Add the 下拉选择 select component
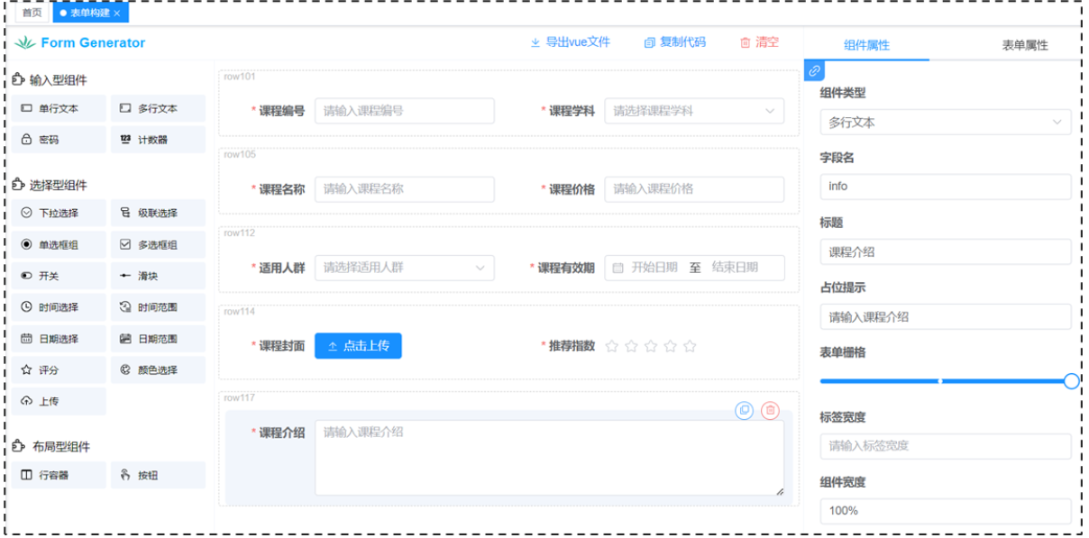 57,214
